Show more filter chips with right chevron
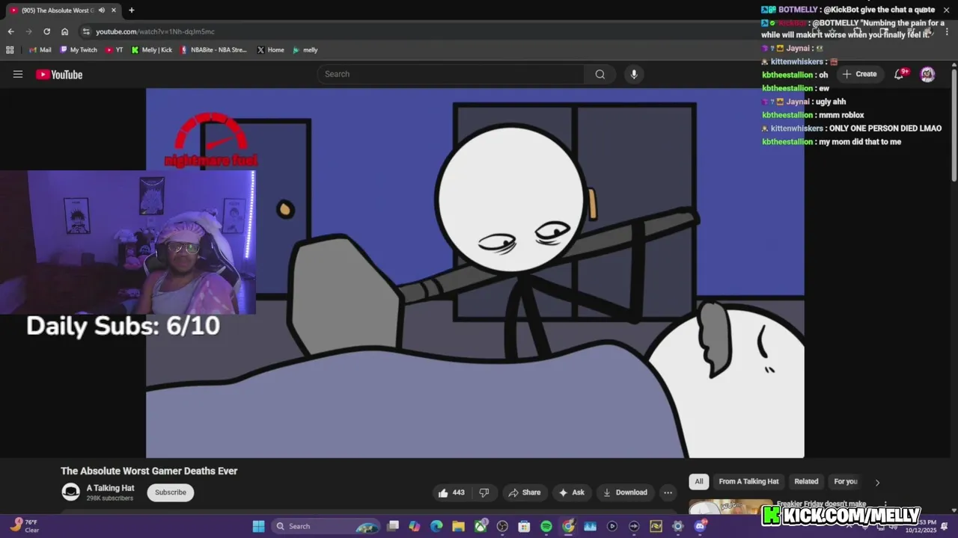 click(877, 482)
